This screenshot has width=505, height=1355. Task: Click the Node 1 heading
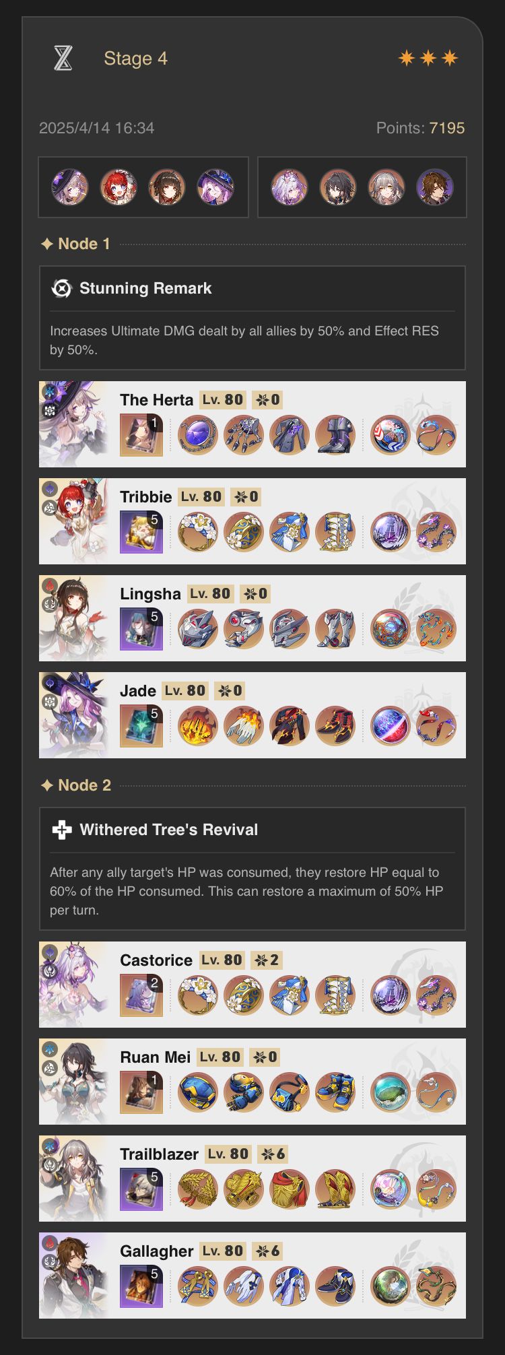(75, 244)
